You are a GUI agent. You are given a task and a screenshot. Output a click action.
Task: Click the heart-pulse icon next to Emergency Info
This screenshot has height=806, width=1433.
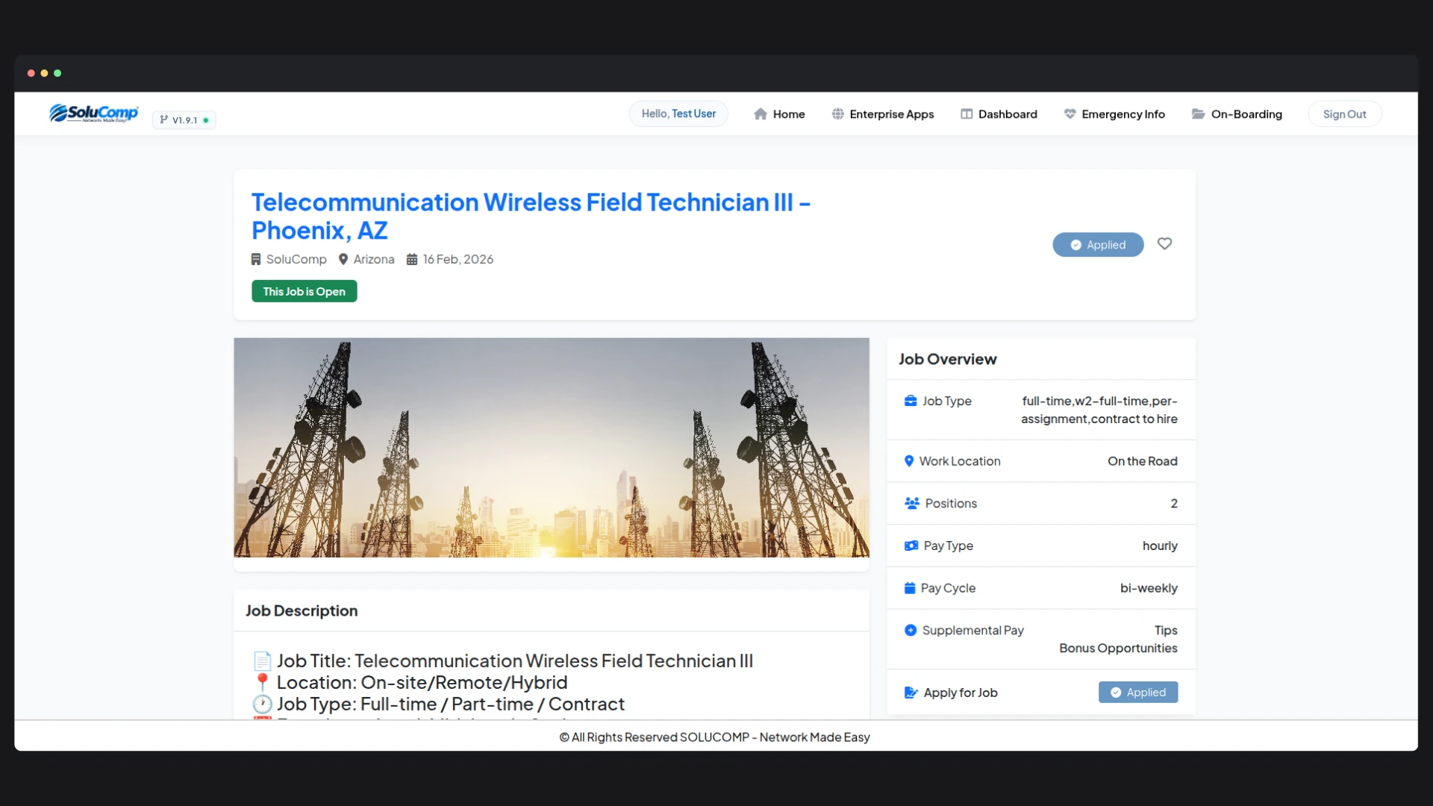(1070, 114)
